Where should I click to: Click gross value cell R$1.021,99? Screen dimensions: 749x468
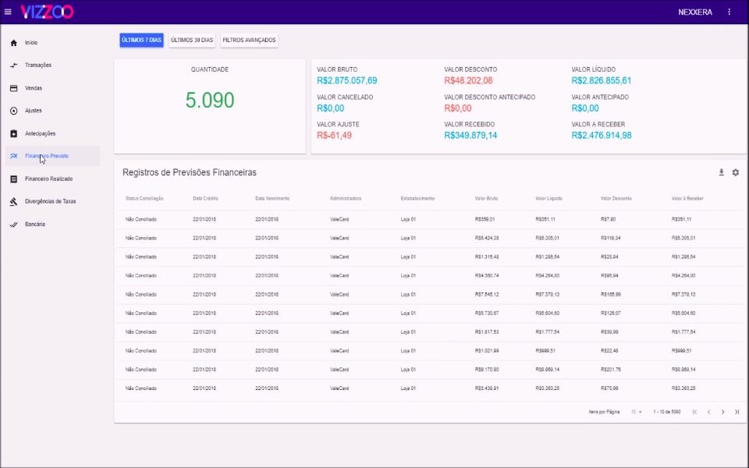[487, 351]
